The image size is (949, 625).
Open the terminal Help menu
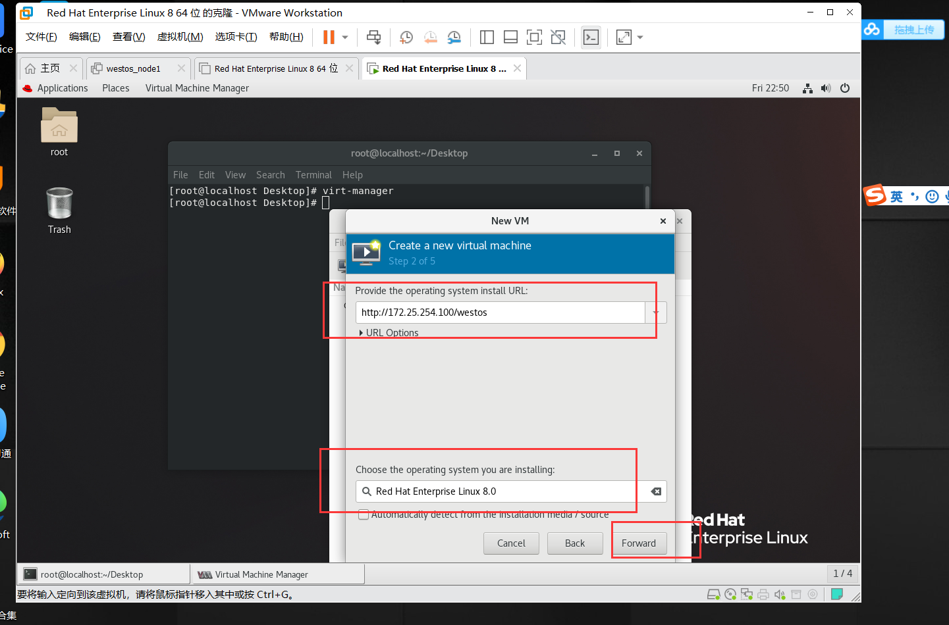coord(352,175)
